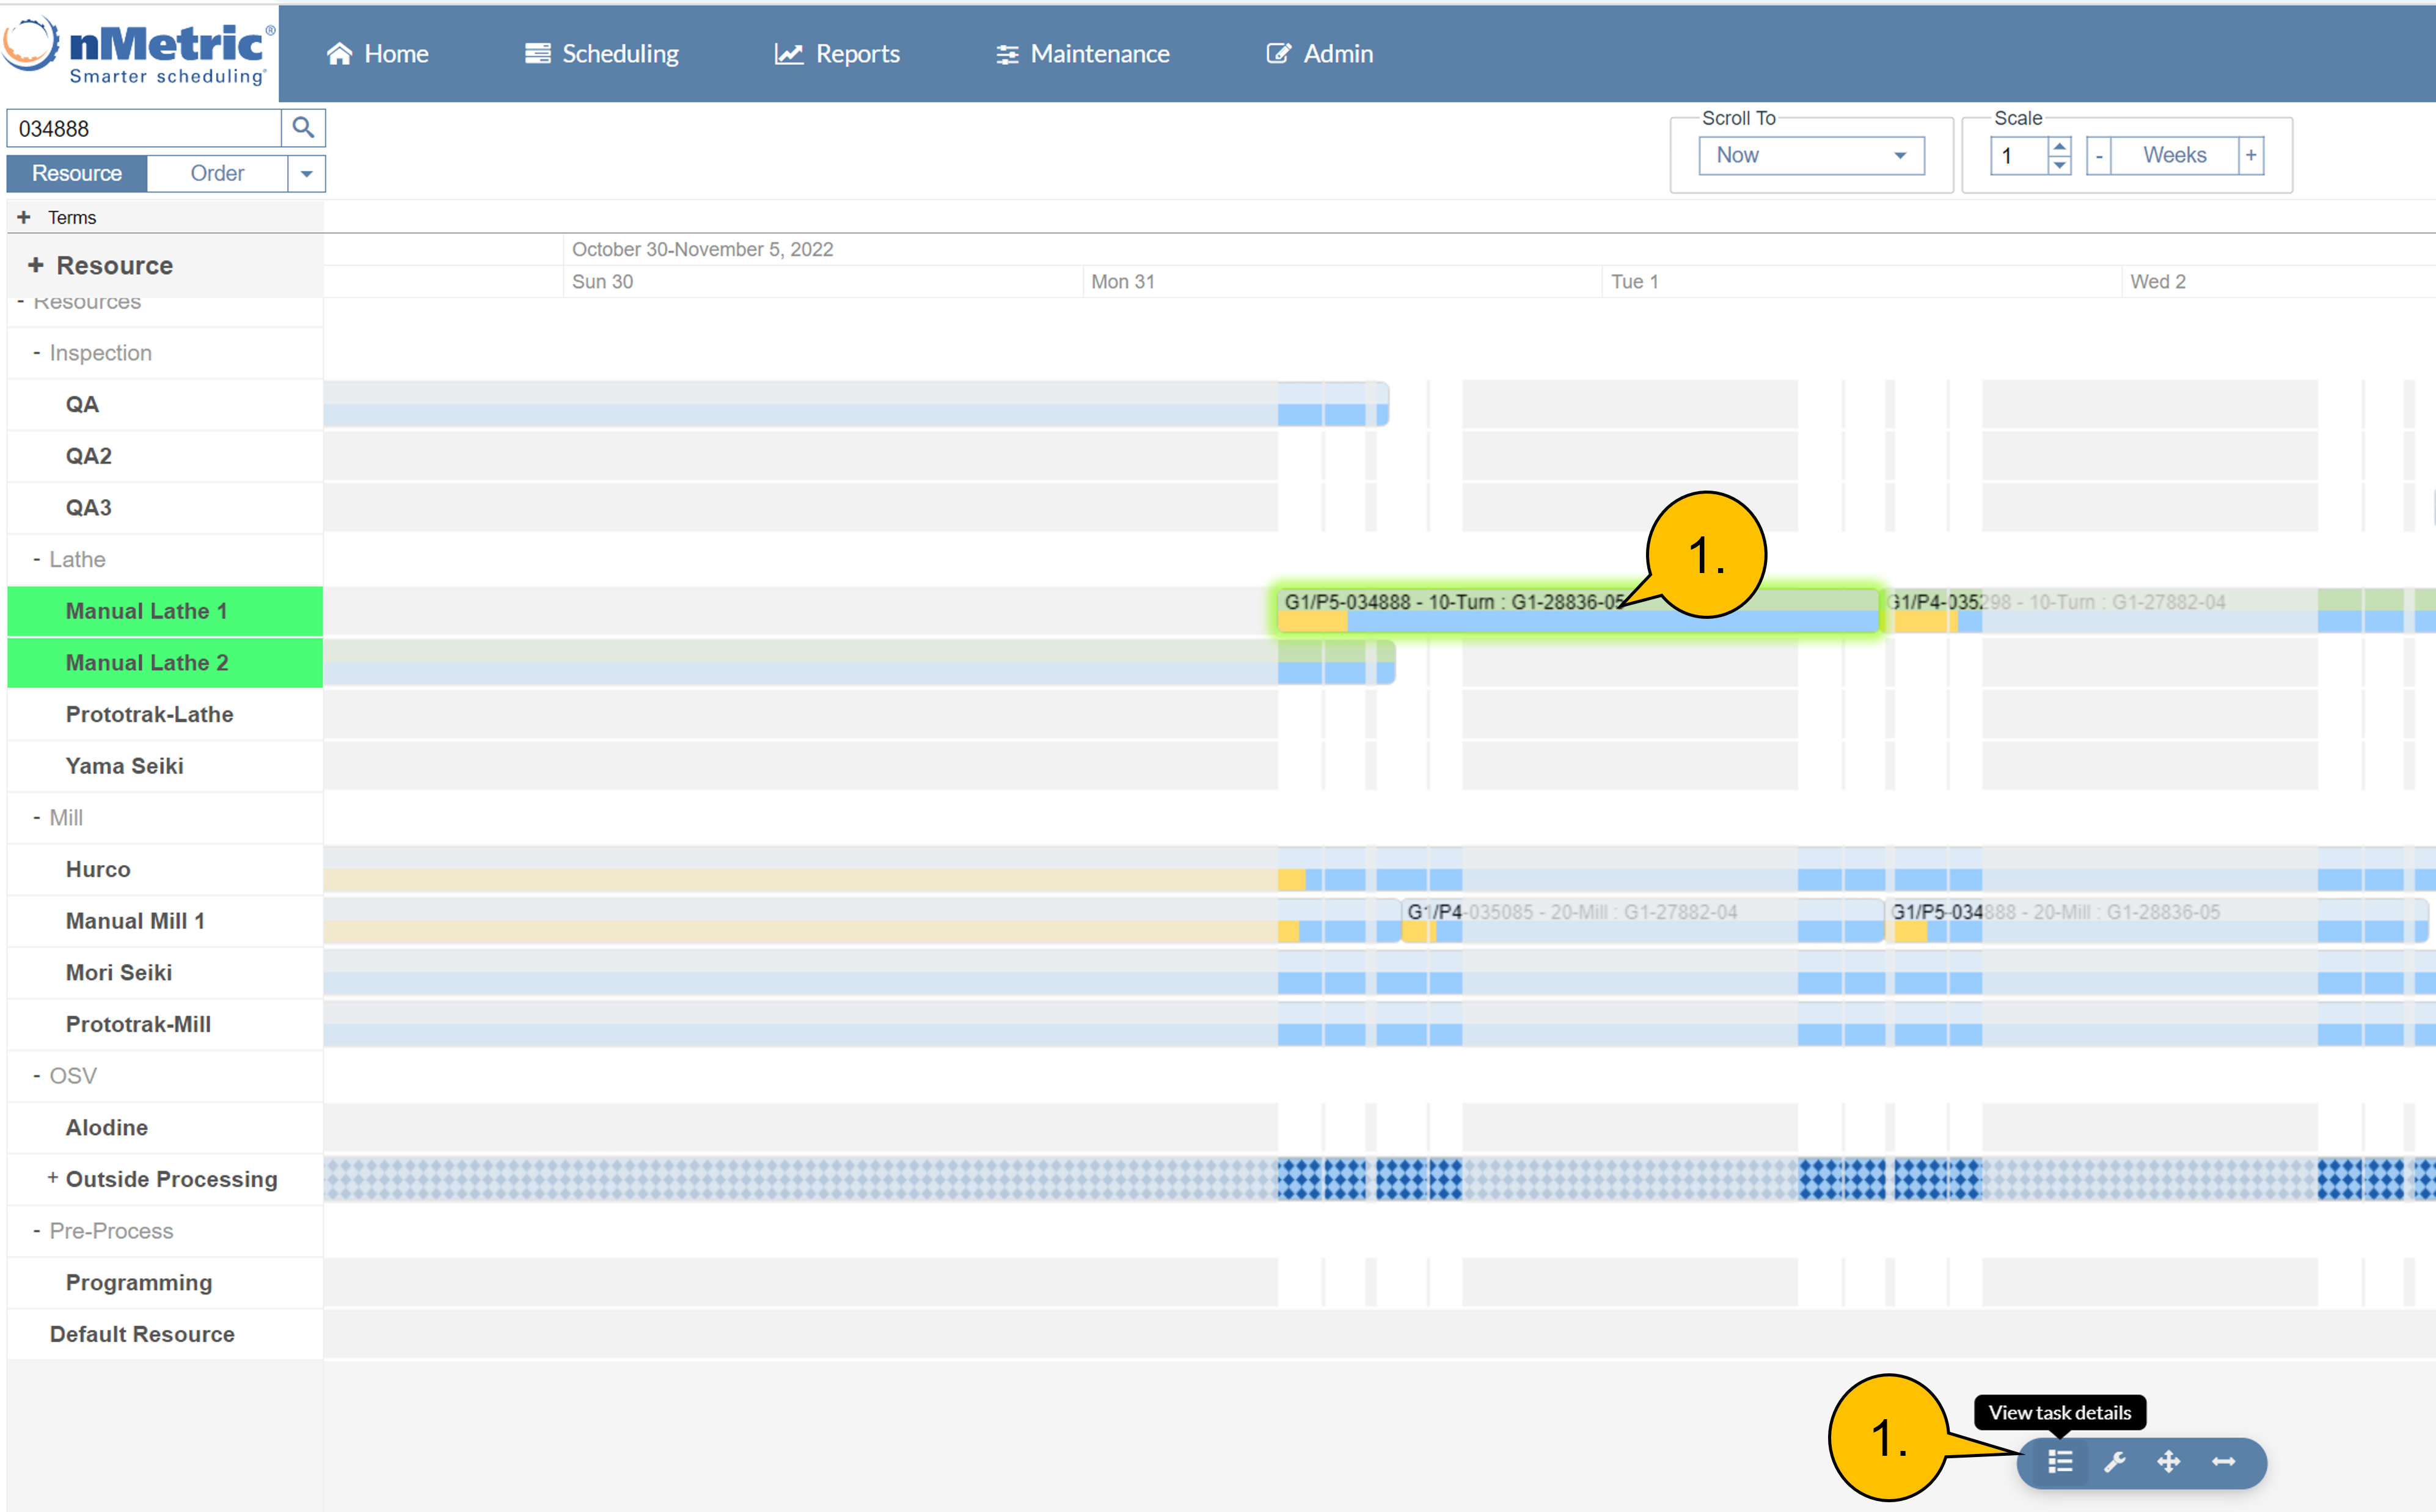Click the horizontal resize arrows icon
Screen dimensions: 2436x1512
click(x=2223, y=1462)
